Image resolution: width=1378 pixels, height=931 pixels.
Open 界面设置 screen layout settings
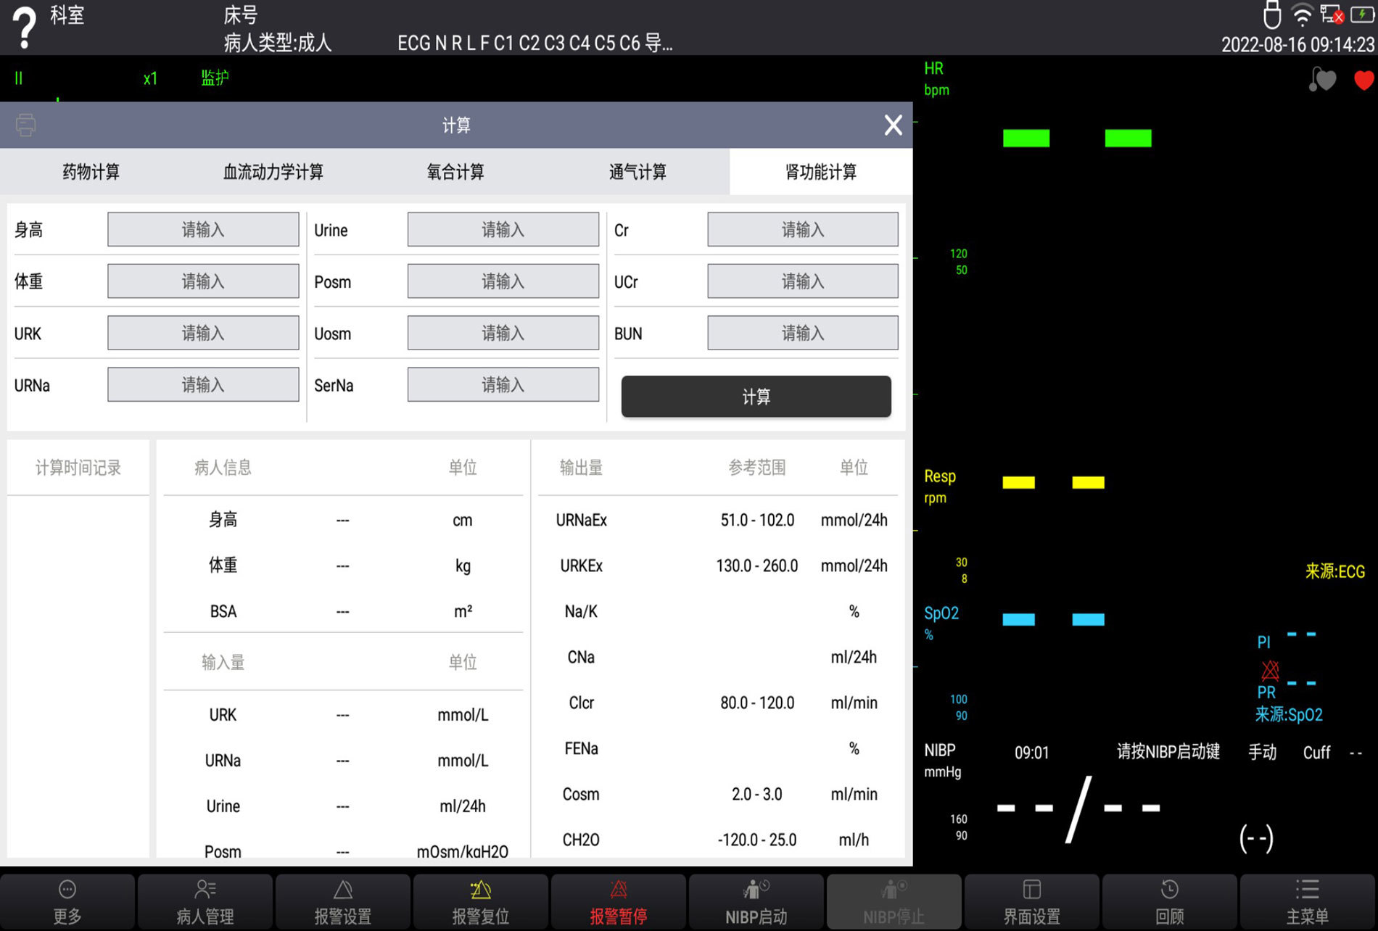(1031, 901)
